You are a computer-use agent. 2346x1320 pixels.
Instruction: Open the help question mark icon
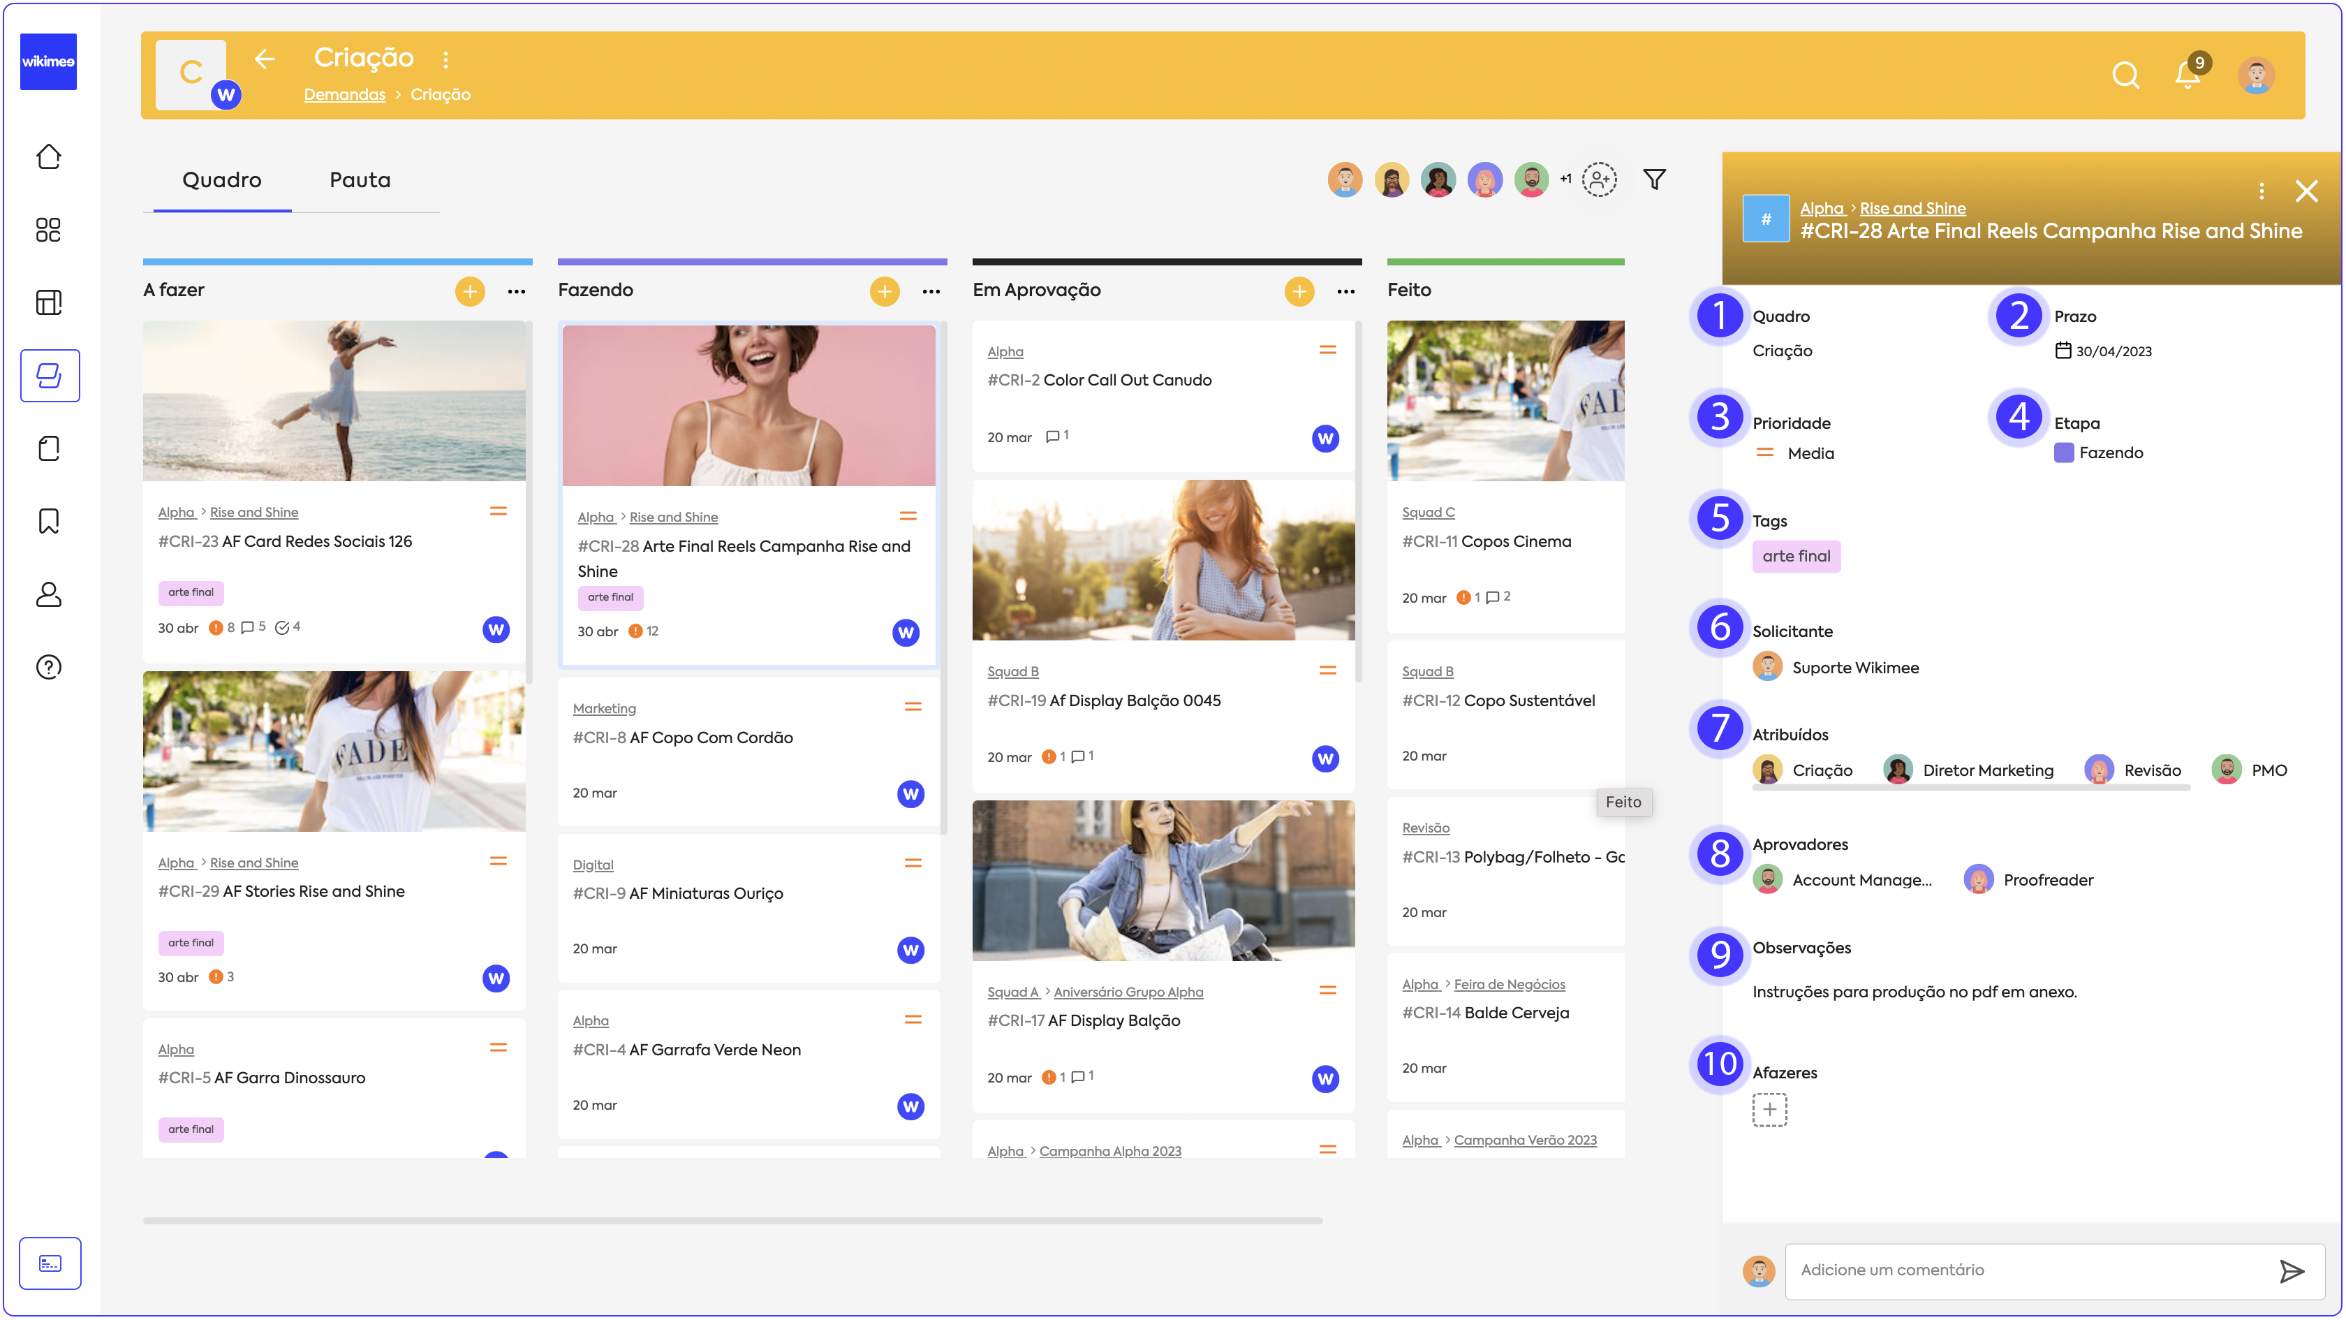(48, 667)
